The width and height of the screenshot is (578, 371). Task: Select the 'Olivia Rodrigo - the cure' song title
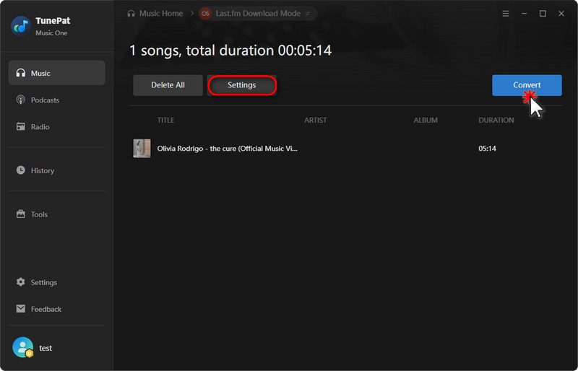[x=228, y=149]
